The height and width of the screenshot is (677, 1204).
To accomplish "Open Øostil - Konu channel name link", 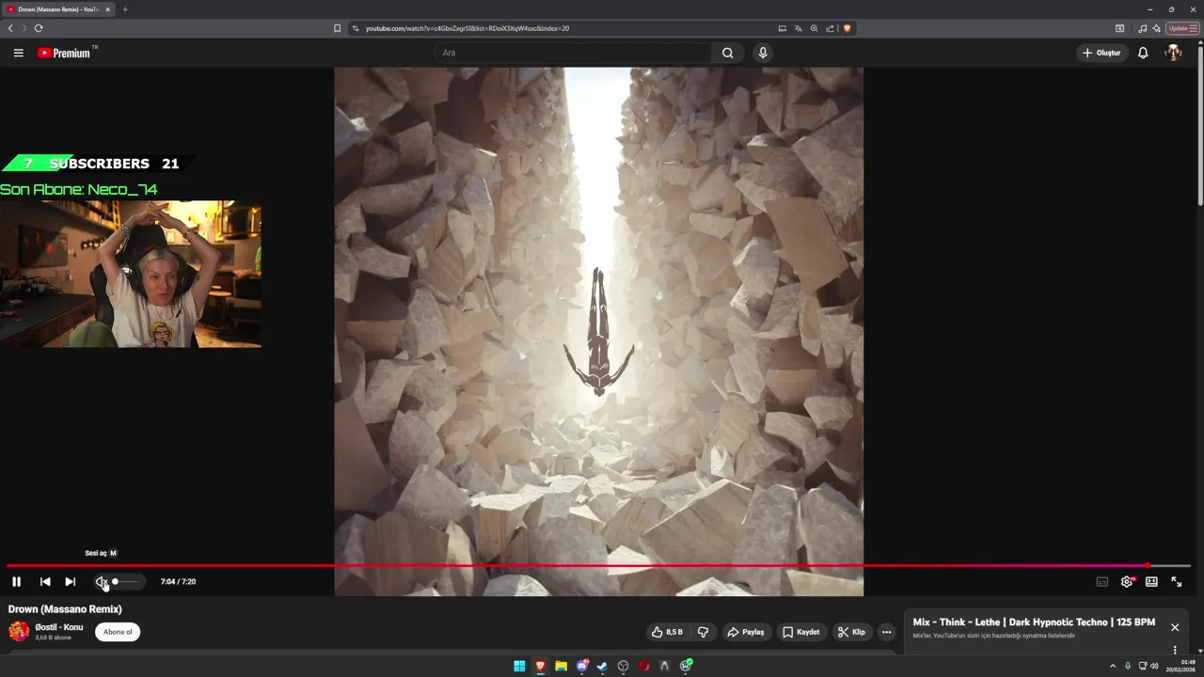I will pos(59,627).
